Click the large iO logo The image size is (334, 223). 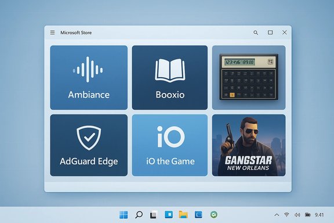[171, 137]
